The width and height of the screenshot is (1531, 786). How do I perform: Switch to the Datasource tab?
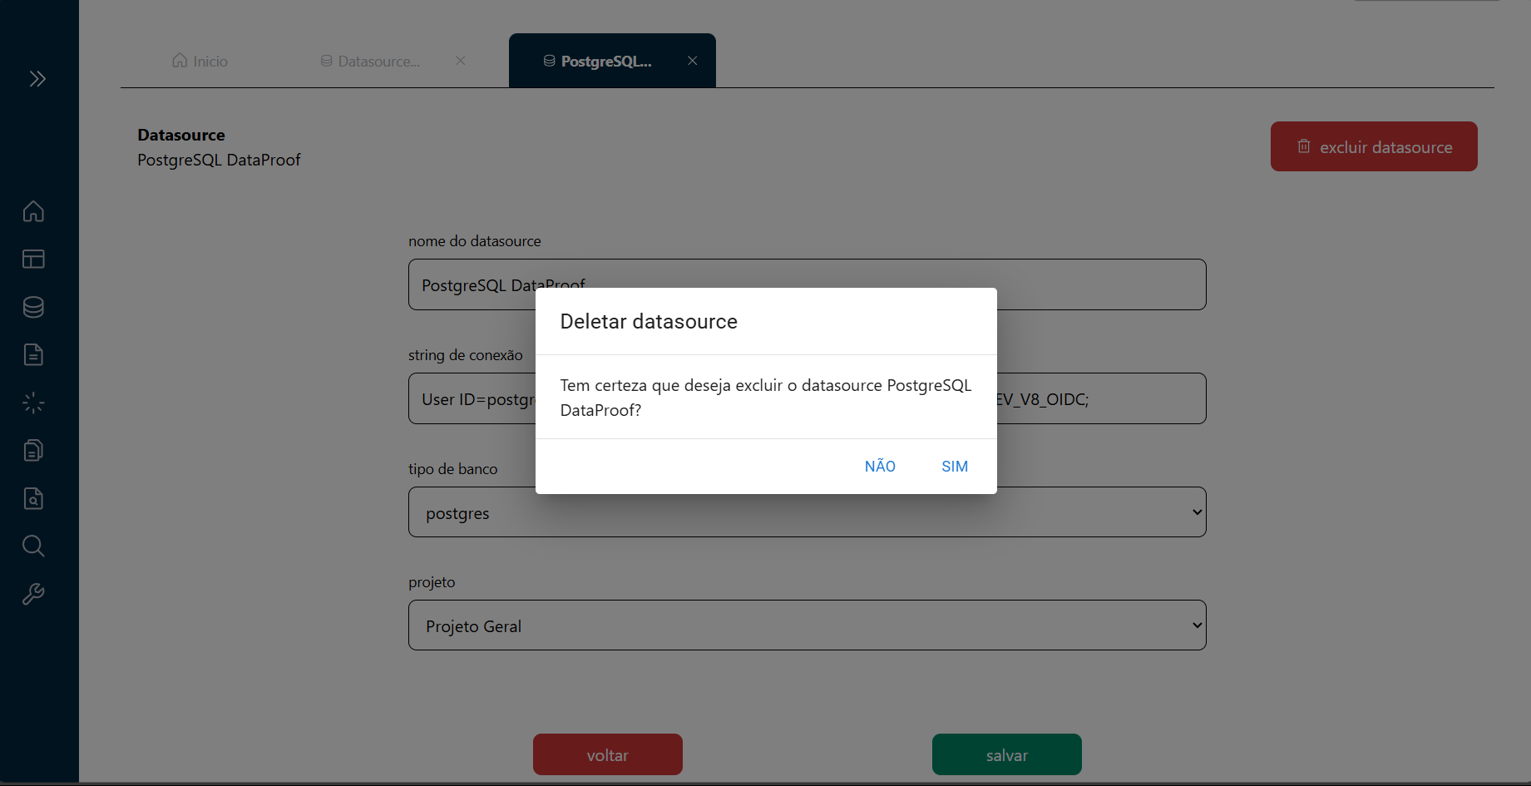(x=371, y=62)
